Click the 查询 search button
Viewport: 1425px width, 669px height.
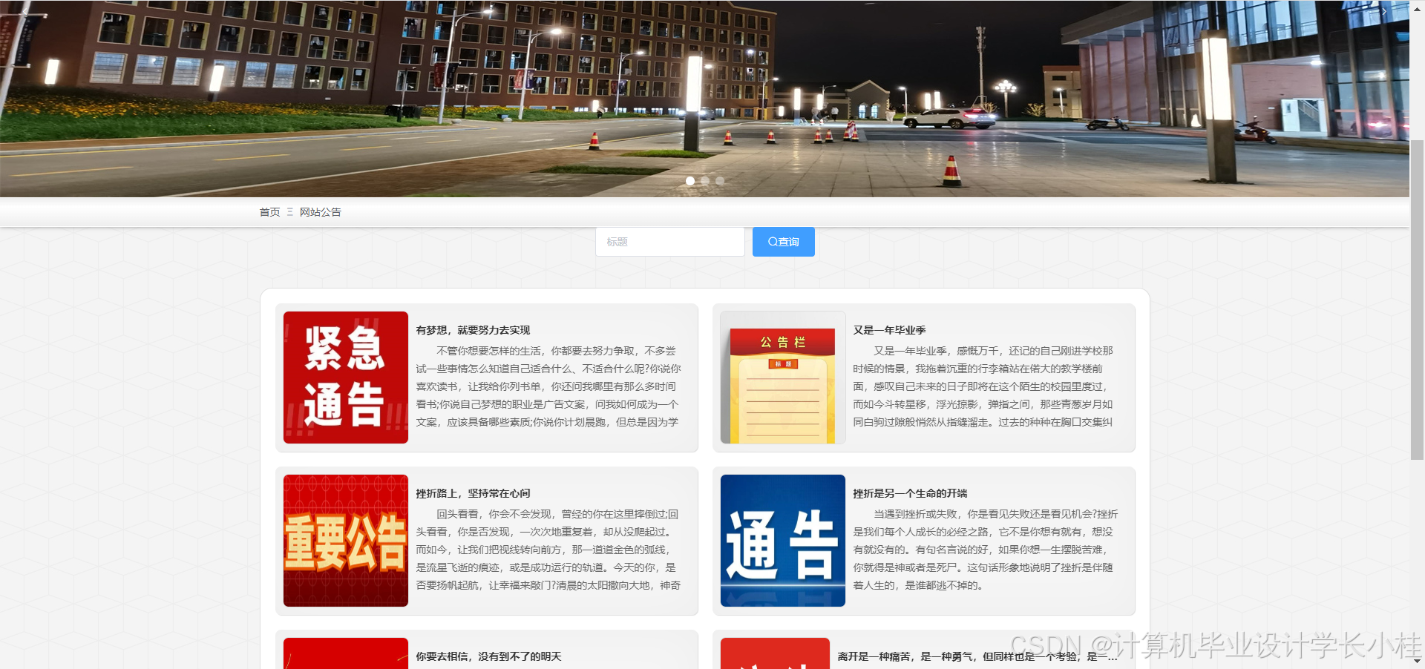783,241
